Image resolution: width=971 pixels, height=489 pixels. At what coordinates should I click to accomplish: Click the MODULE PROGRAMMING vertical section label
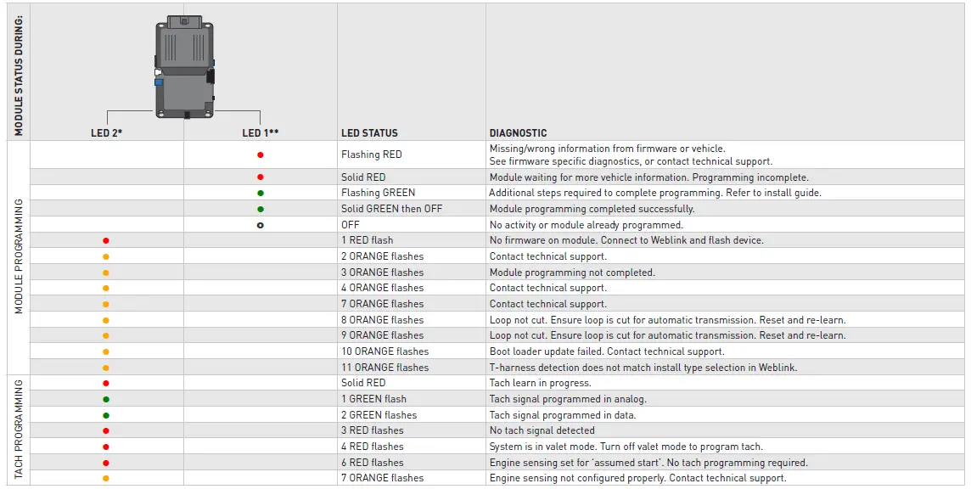click(x=19, y=256)
